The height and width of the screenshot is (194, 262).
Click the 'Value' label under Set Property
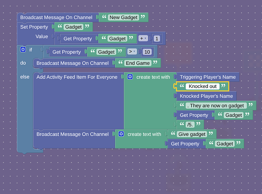(x=42, y=37)
